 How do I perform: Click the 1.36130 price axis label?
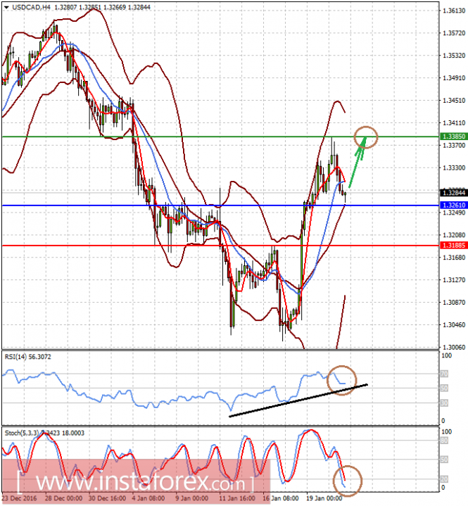pos(447,11)
